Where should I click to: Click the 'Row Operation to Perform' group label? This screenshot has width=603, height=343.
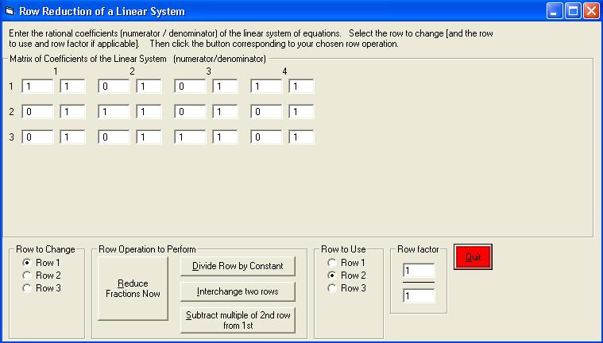pos(147,249)
